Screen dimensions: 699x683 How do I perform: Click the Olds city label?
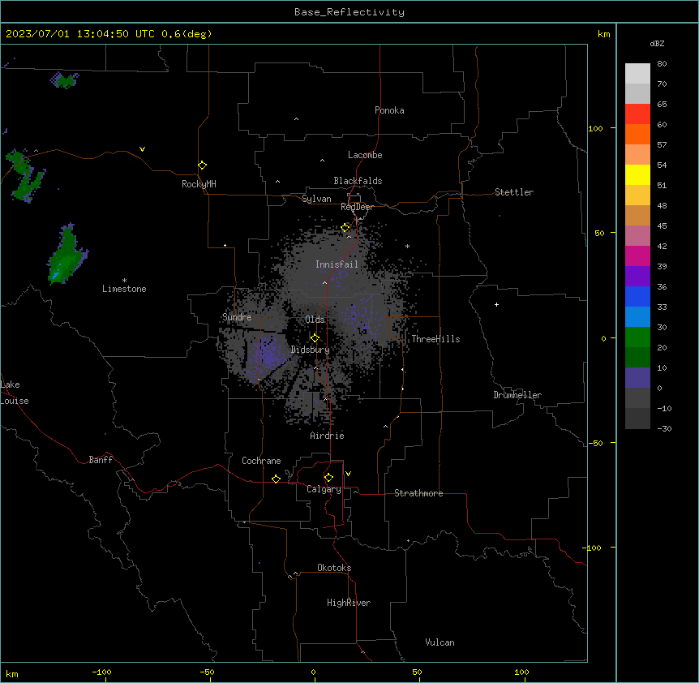click(x=315, y=320)
